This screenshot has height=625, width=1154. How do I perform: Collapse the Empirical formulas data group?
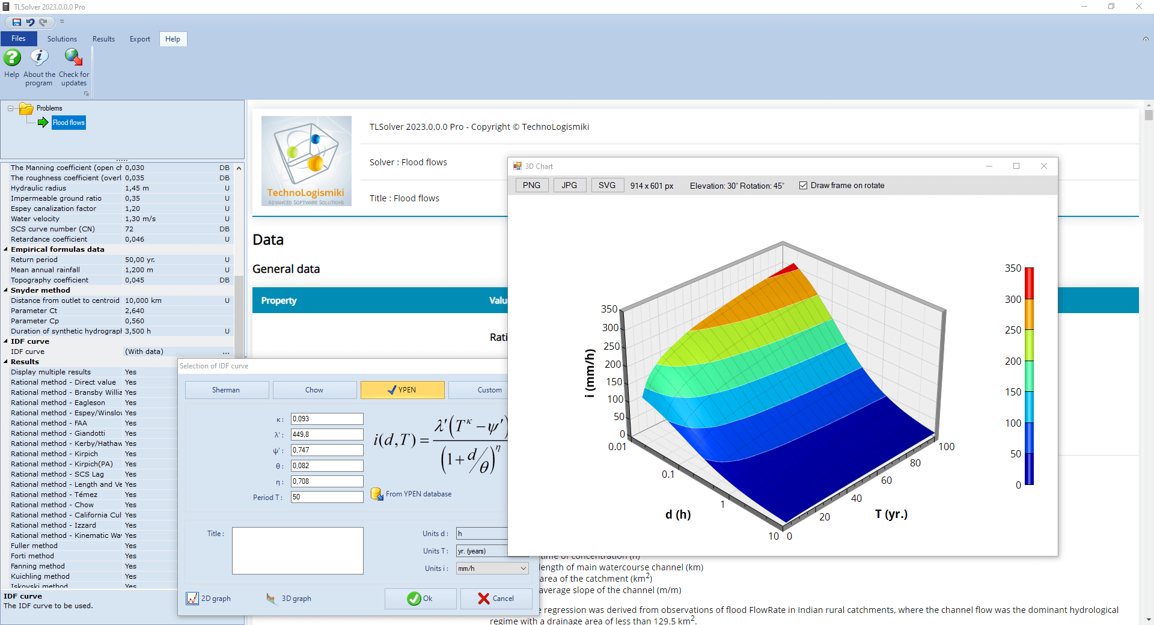point(6,249)
